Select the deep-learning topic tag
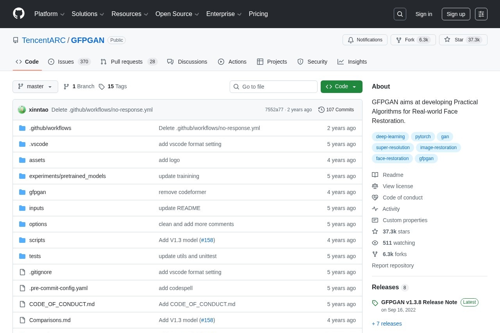Screen dimensions: 500x333 coord(390,137)
